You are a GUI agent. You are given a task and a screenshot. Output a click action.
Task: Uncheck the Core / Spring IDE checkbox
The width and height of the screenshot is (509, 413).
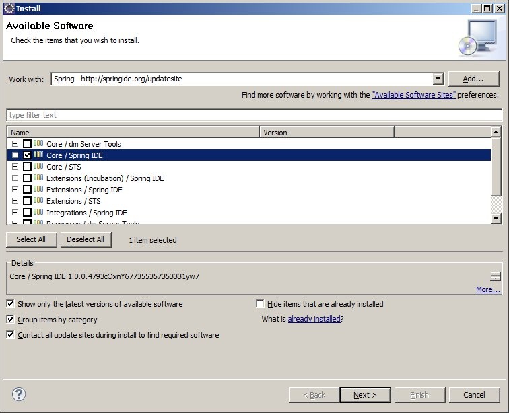point(28,155)
